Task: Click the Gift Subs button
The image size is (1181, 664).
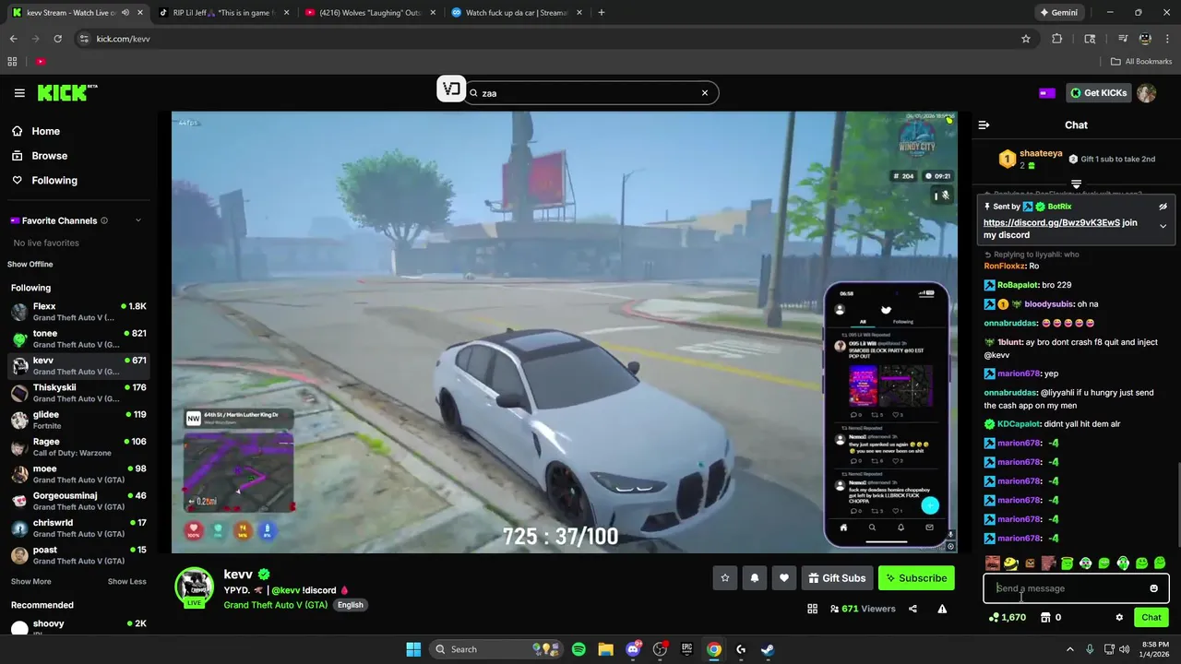Action: 837,578
